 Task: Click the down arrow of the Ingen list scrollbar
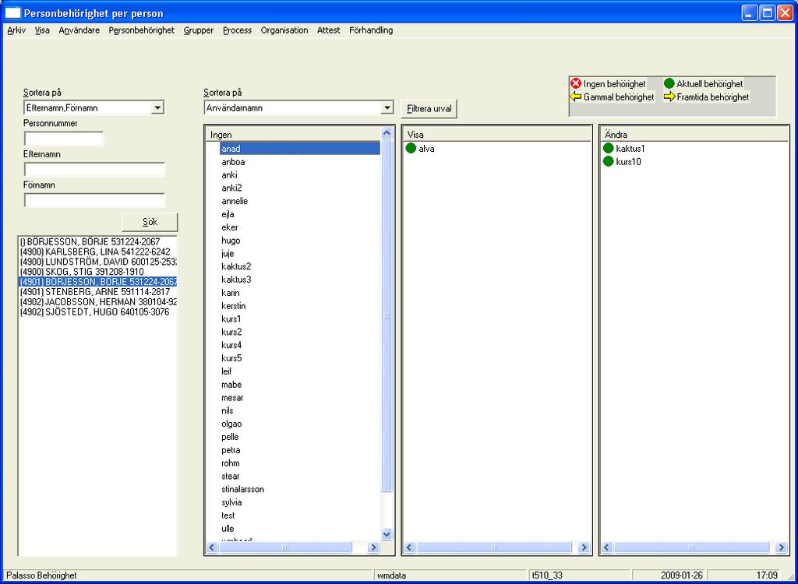(x=387, y=534)
